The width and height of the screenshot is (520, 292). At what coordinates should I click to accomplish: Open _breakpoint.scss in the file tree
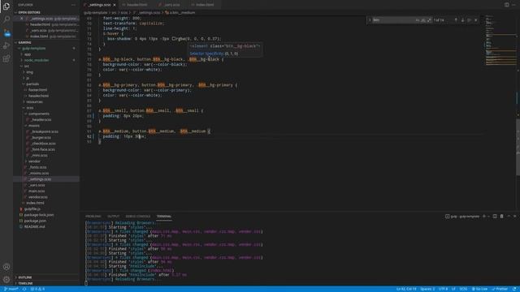click(x=45, y=131)
